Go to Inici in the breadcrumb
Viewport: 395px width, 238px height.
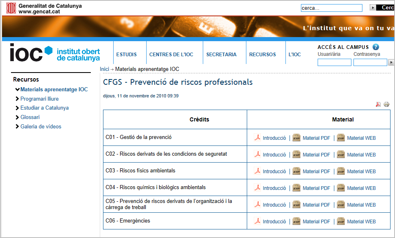[105, 69]
